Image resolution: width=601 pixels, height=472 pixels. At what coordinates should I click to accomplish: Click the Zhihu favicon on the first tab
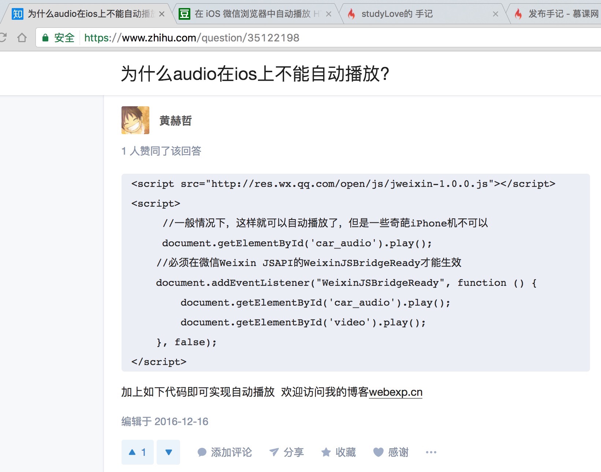click(17, 13)
